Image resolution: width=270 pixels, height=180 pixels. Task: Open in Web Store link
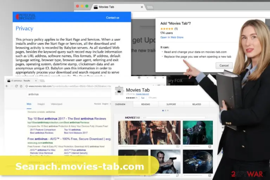click(172, 37)
